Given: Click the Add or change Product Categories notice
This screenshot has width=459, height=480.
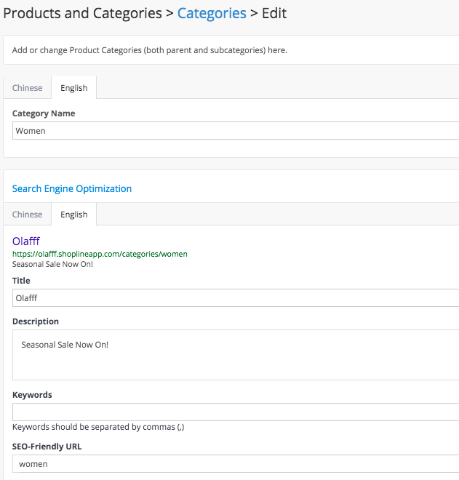Looking at the screenshot, I should [150, 50].
